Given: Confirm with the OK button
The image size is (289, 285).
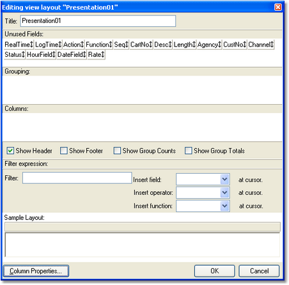Looking at the screenshot, I should click(215, 271).
